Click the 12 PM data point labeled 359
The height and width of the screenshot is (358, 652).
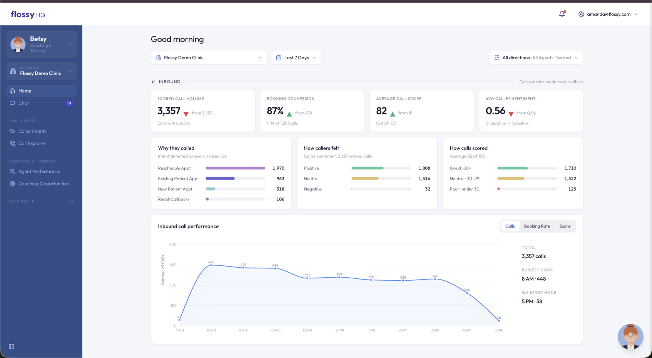[339, 277]
